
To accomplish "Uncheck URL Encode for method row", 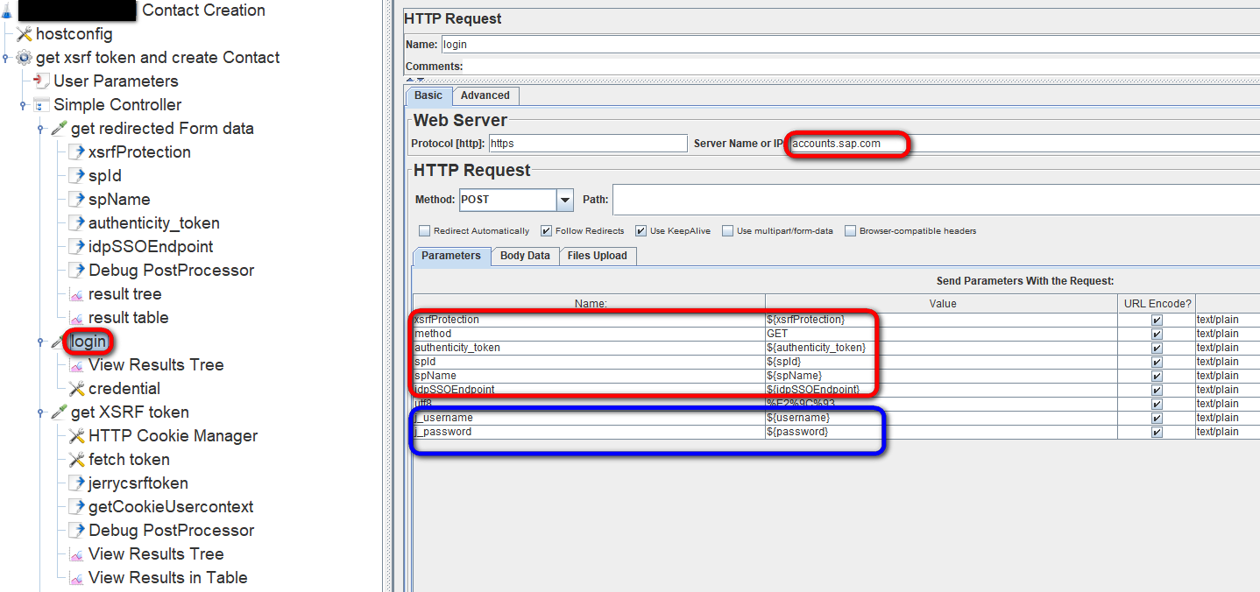I will (x=1157, y=334).
